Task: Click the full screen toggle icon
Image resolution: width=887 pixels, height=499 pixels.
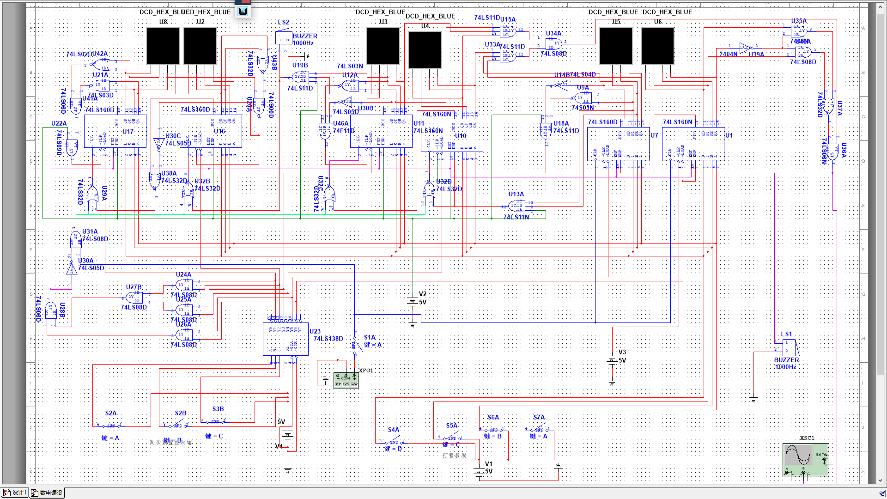Action: tap(243, 12)
